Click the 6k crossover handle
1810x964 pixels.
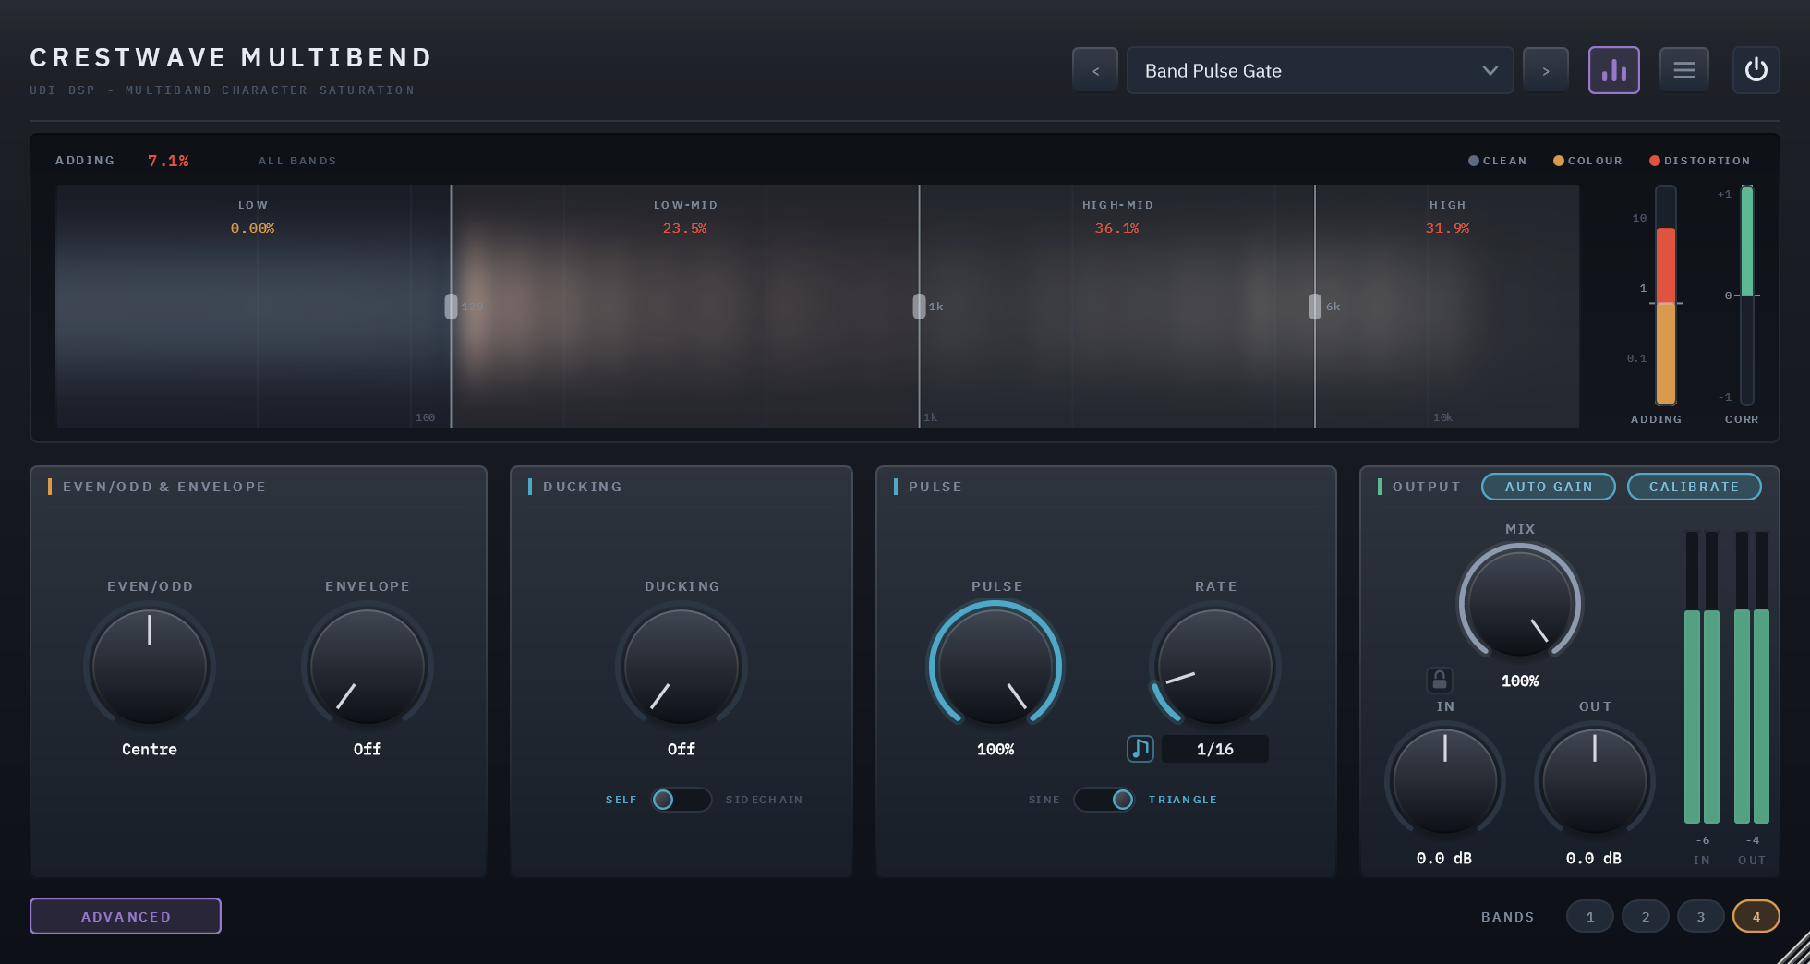(1315, 307)
